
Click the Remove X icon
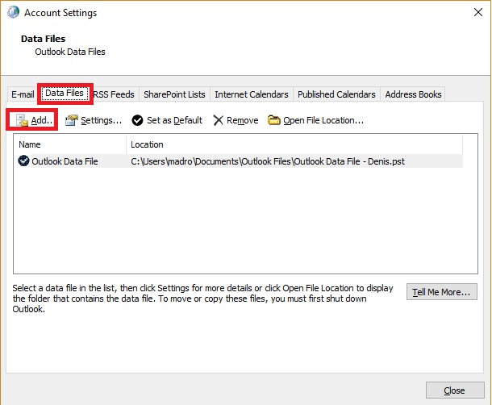pos(219,120)
